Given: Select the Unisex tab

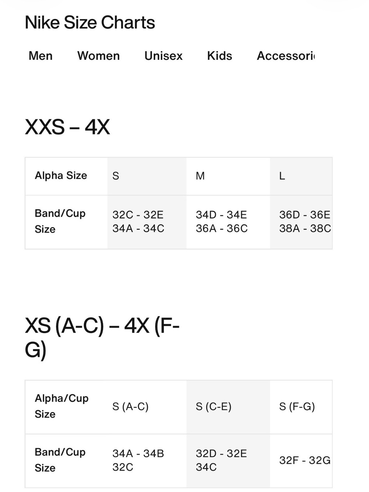Looking at the screenshot, I should click(x=163, y=56).
